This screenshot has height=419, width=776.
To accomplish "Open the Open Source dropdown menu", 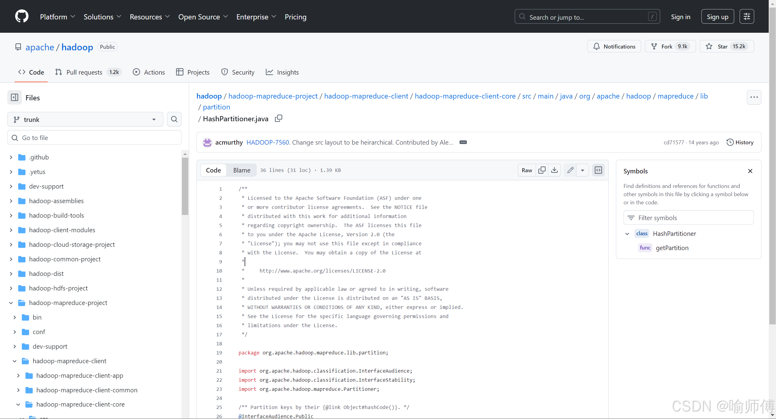I will point(203,17).
